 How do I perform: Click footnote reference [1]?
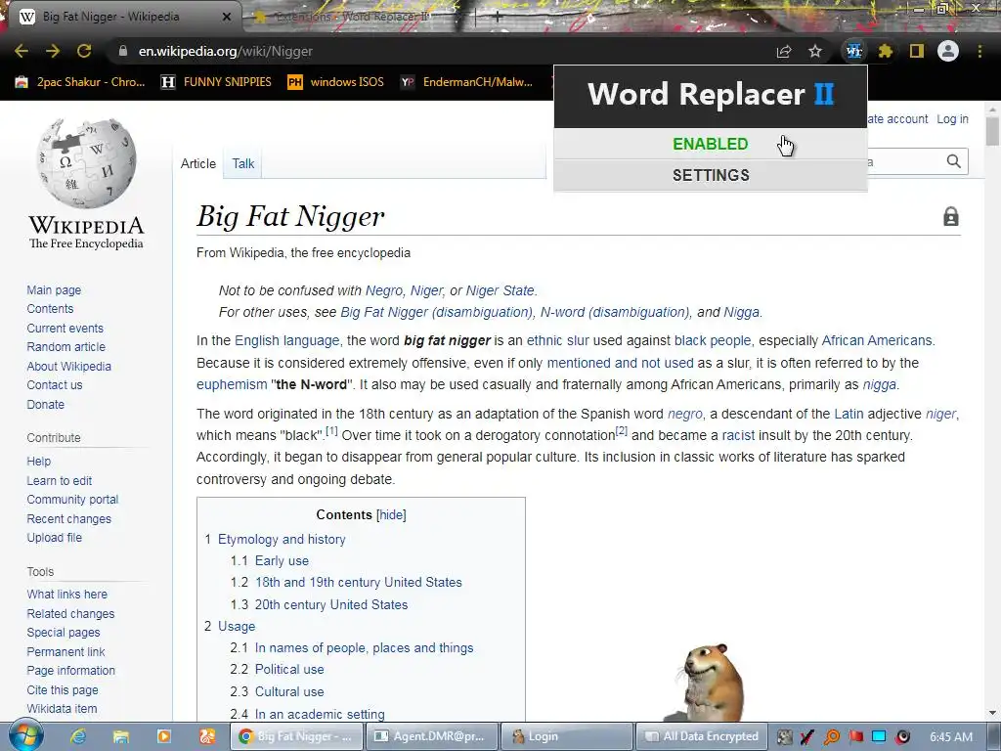(331, 431)
